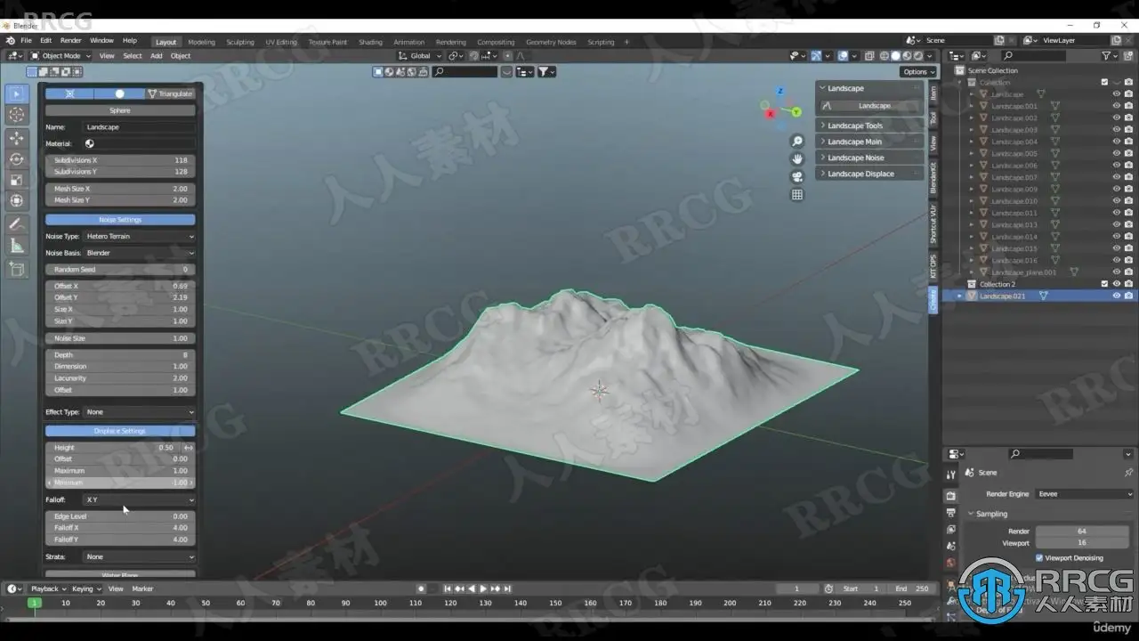1139x641 pixels.
Task: Jump to the timeline end frame
Action: [507, 588]
